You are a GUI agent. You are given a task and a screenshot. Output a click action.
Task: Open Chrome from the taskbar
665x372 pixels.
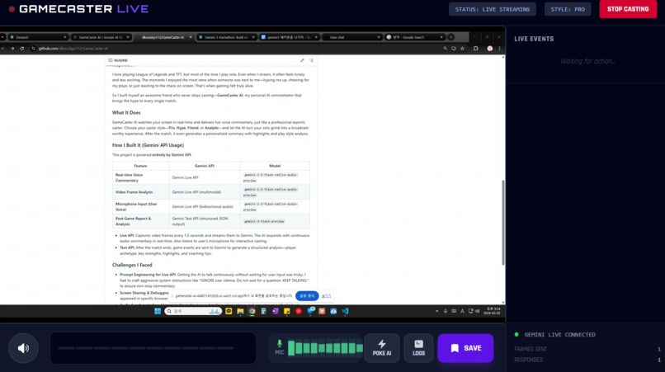pos(252,311)
